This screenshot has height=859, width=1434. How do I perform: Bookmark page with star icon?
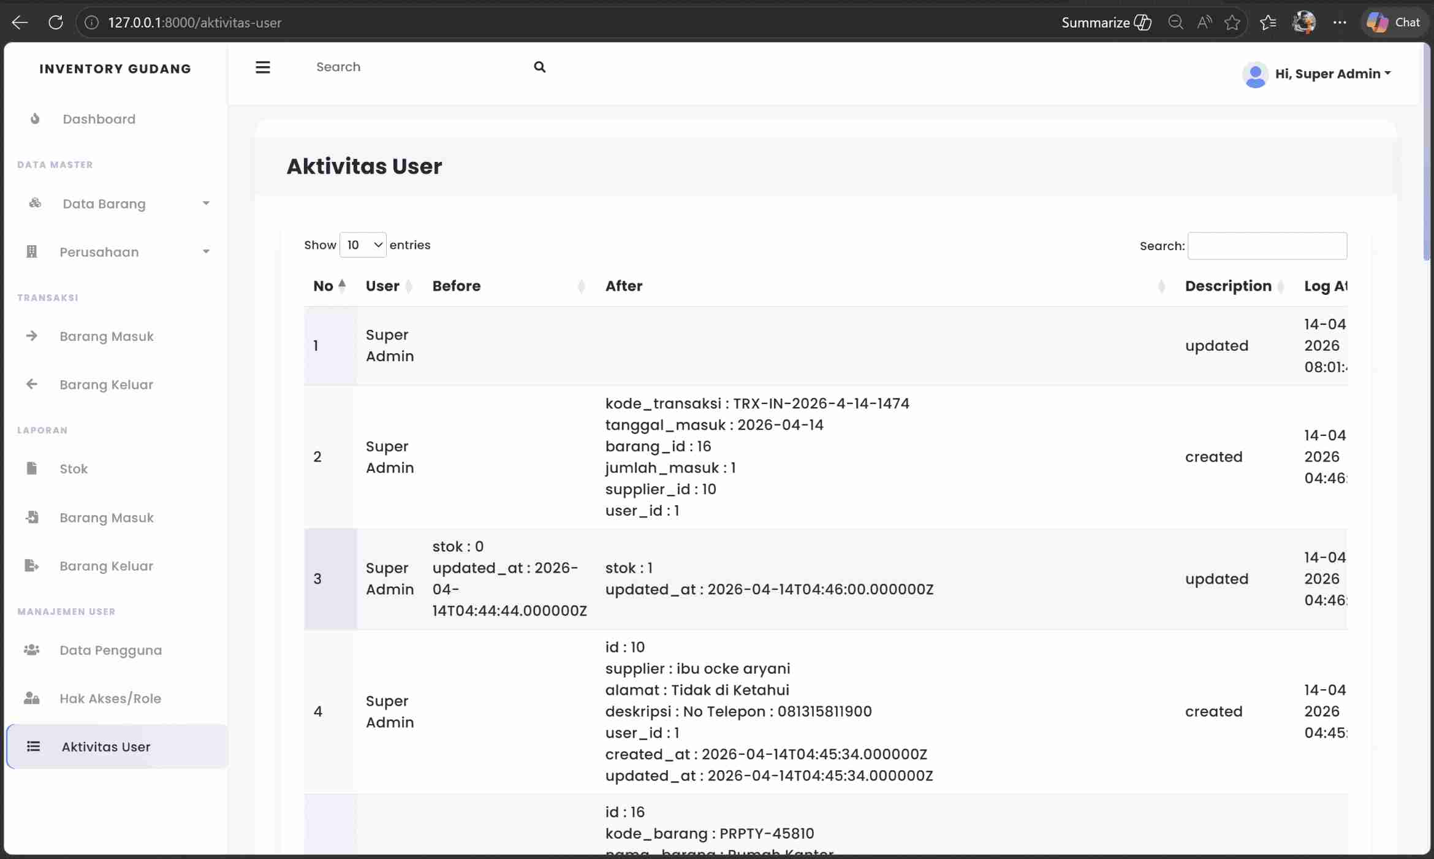1232,23
